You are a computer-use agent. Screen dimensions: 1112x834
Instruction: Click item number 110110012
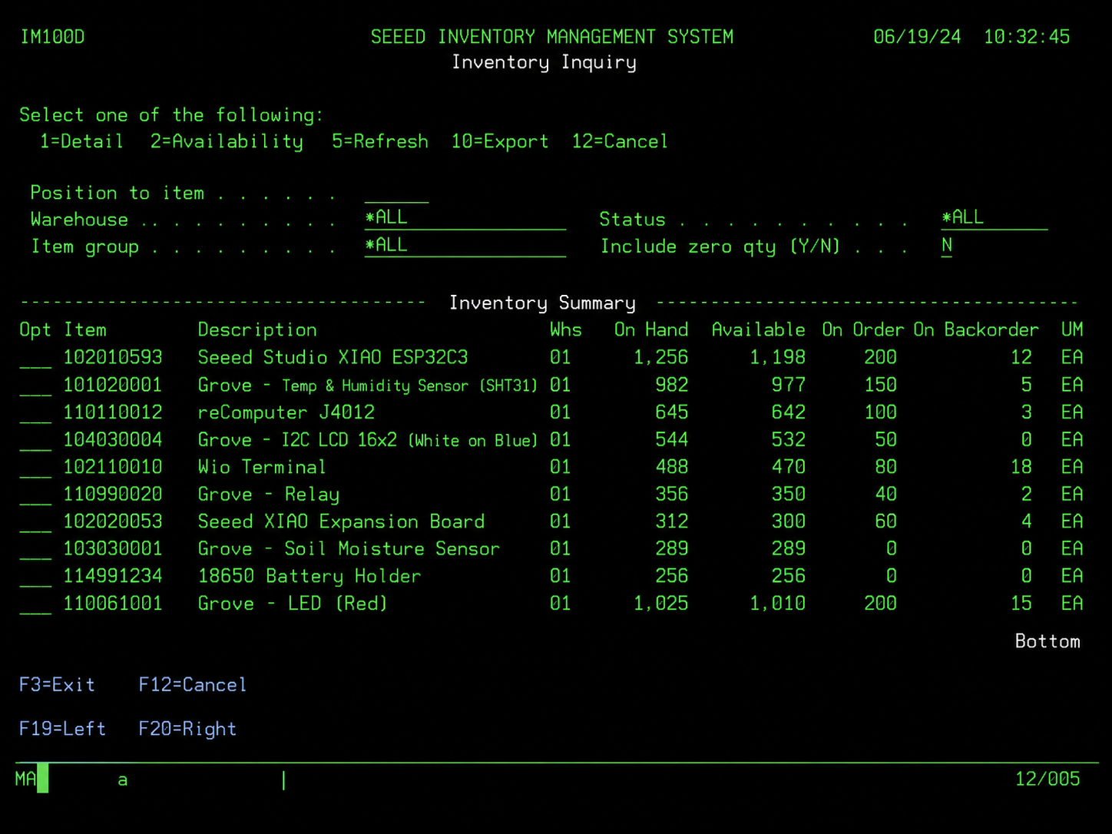click(113, 412)
